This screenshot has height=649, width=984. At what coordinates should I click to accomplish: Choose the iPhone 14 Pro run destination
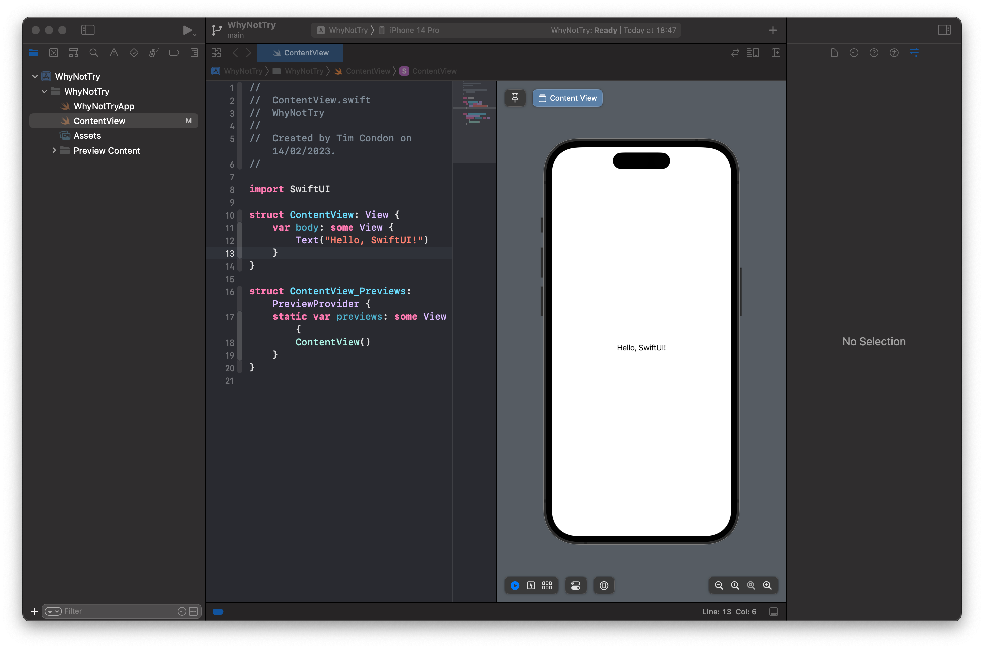point(410,30)
